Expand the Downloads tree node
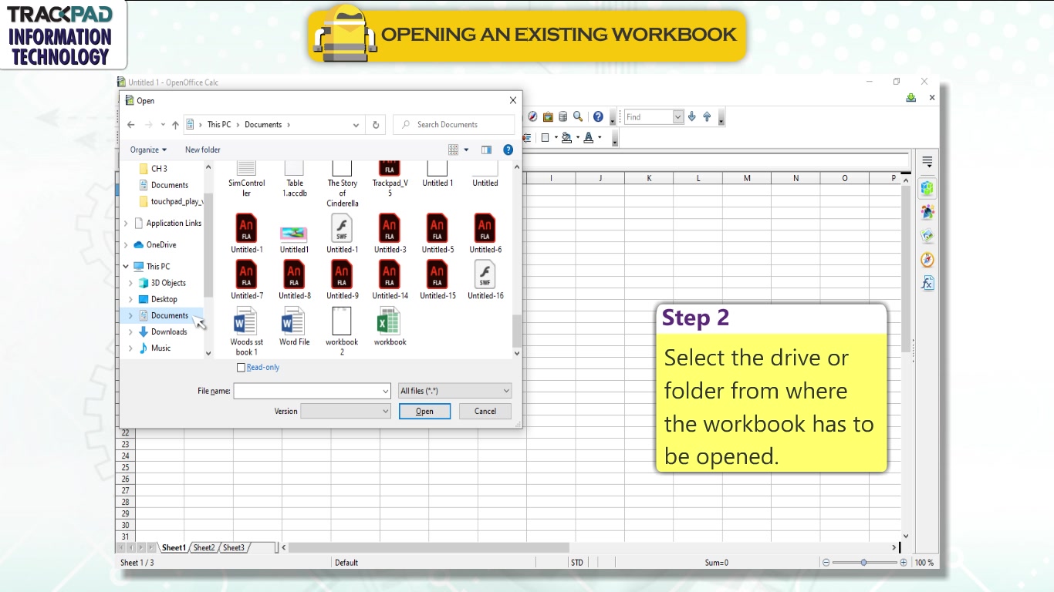 [130, 332]
